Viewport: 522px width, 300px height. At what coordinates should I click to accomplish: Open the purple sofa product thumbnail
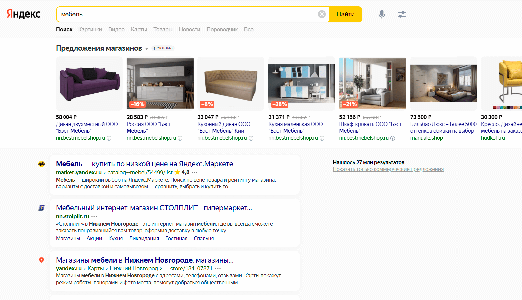point(89,83)
